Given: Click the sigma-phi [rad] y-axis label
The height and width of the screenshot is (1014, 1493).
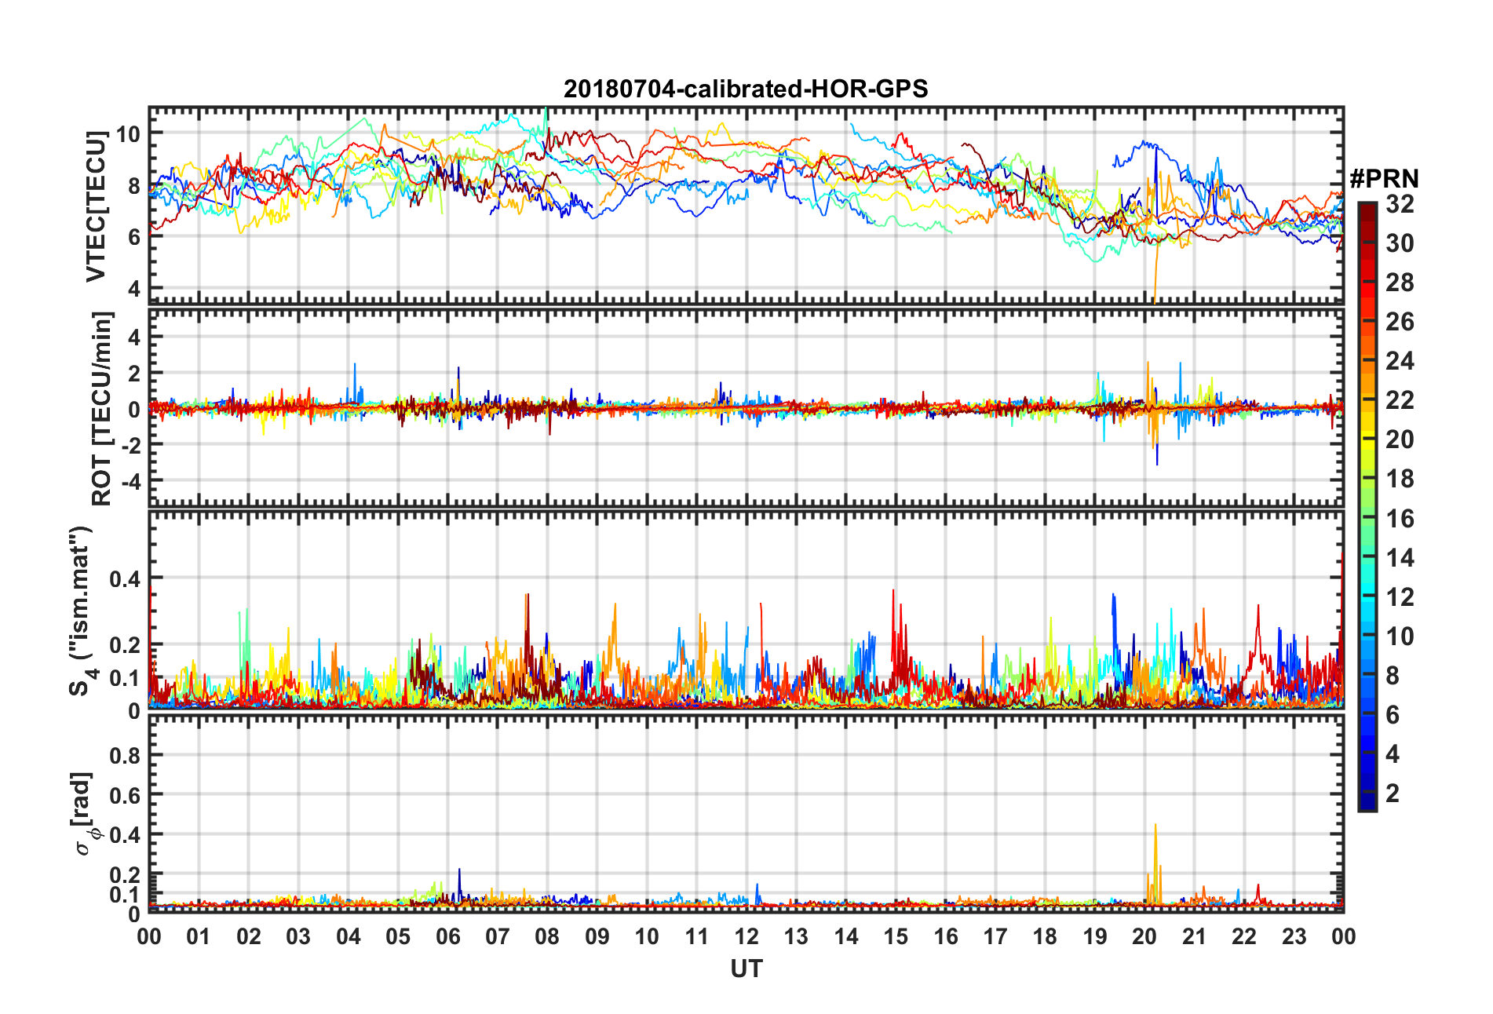Looking at the screenshot, I should pyautogui.click(x=83, y=814).
